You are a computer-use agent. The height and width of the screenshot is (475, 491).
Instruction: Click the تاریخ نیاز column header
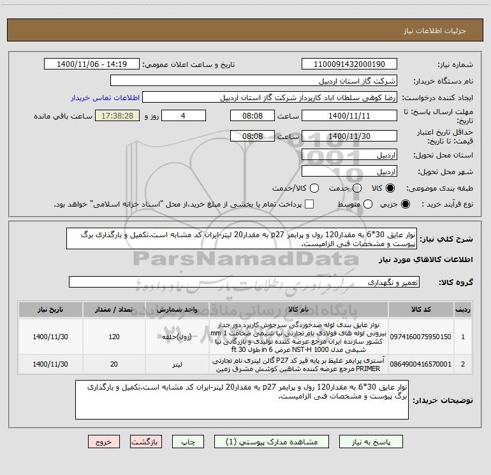pos(50,309)
